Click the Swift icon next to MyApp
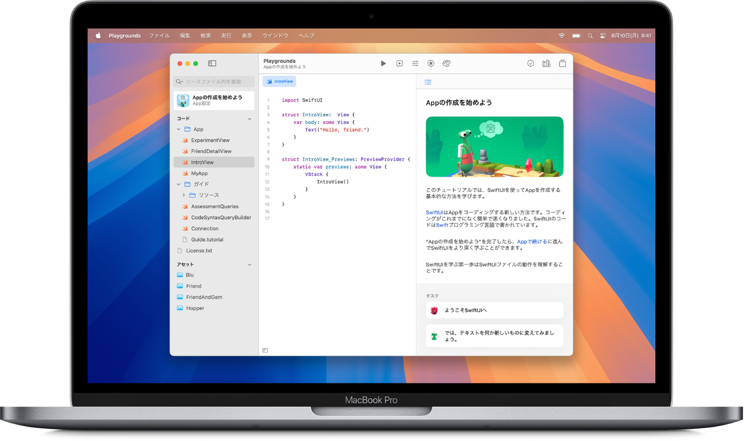 coord(185,173)
